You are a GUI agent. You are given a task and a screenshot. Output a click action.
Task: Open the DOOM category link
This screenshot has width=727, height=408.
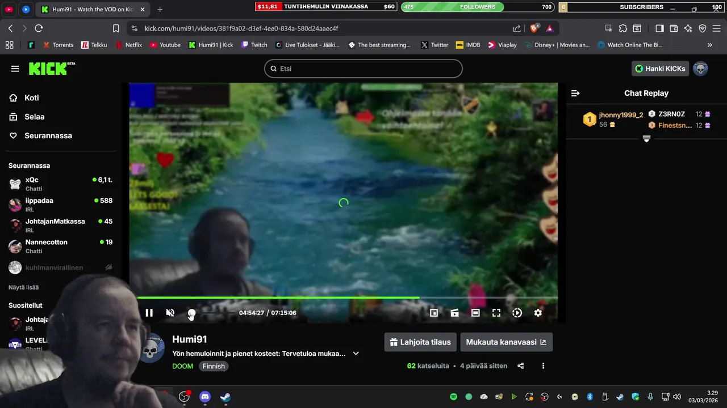(x=183, y=366)
